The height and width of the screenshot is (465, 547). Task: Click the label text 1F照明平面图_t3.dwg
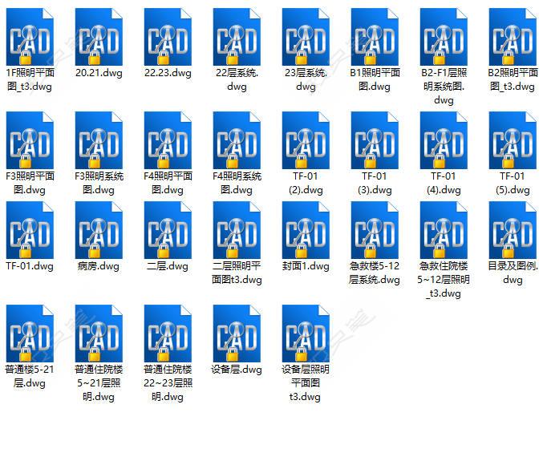pyautogui.click(x=30, y=79)
